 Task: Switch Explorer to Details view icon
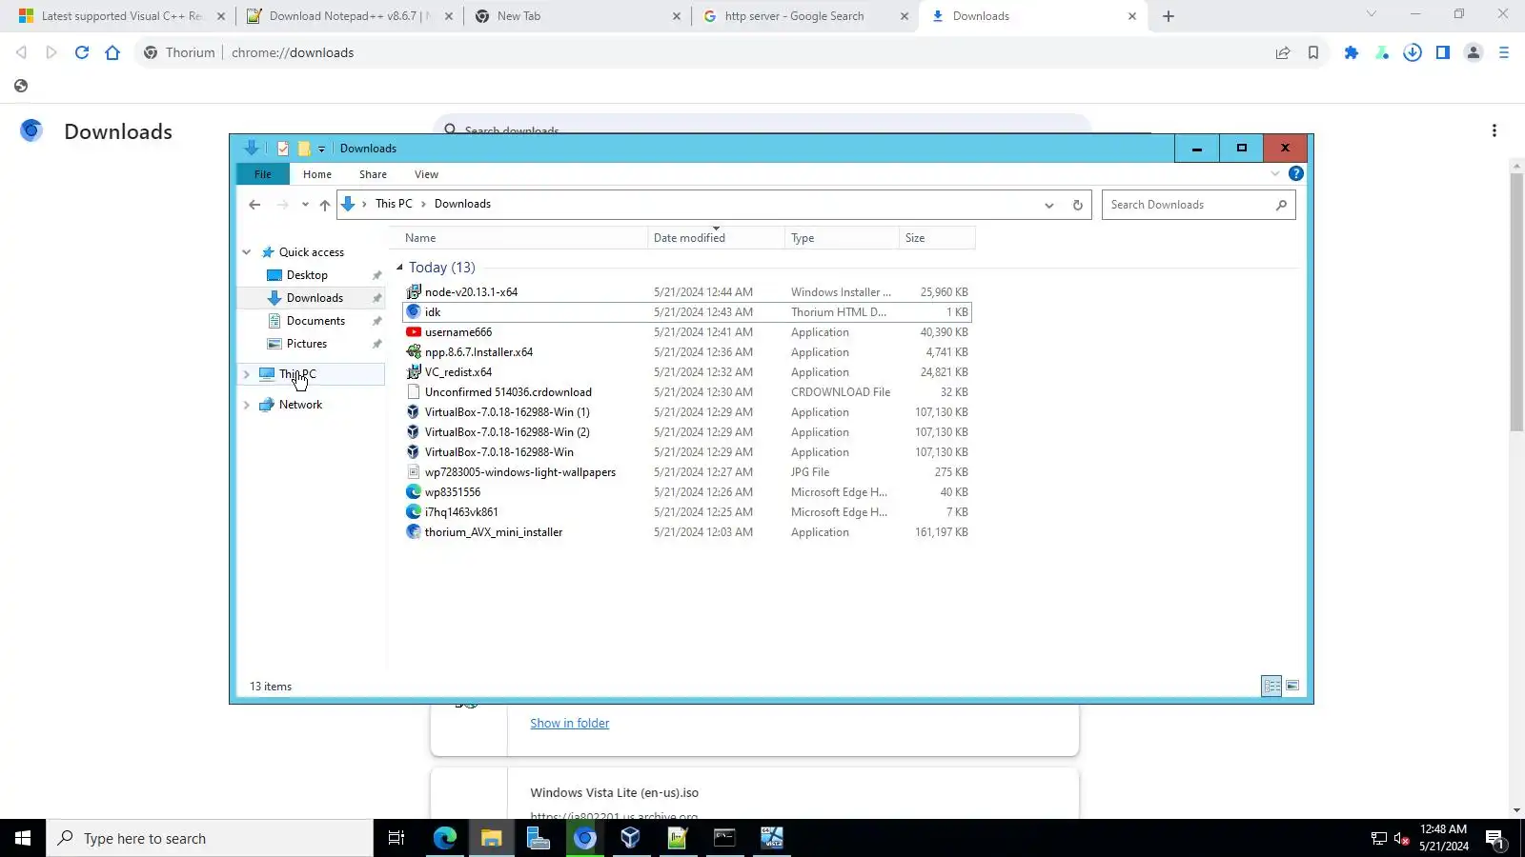tap(1271, 686)
